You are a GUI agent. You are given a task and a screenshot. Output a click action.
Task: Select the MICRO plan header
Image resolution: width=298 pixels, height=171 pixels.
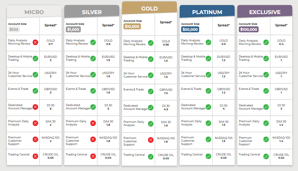[x=34, y=12]
